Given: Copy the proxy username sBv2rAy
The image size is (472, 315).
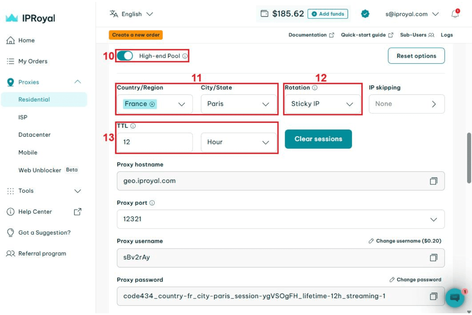Looking at the screenshot, I should point(433,258).
